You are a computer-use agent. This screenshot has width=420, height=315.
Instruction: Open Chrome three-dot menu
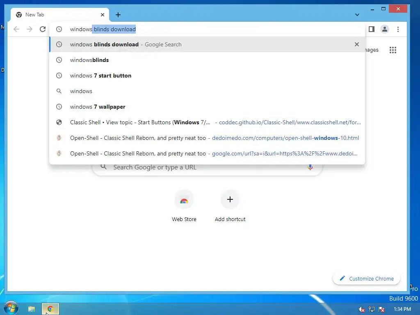click(398, 29)
